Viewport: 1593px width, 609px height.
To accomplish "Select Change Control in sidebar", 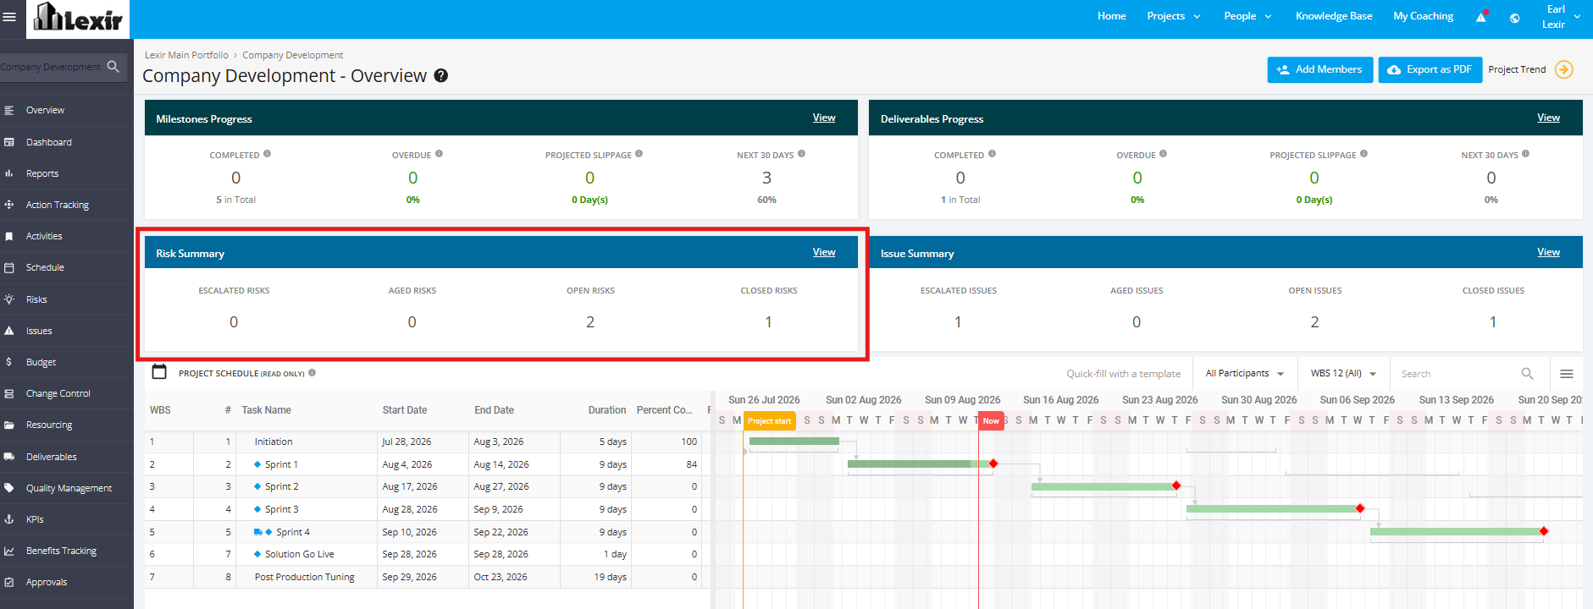I will tap(58, 393).
